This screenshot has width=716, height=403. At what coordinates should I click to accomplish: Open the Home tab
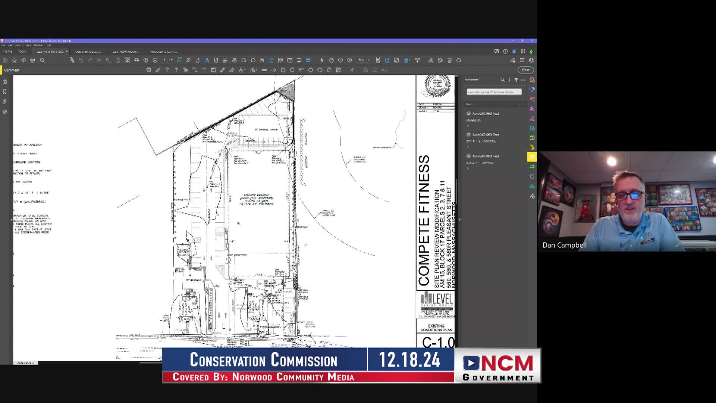[7, 51]
